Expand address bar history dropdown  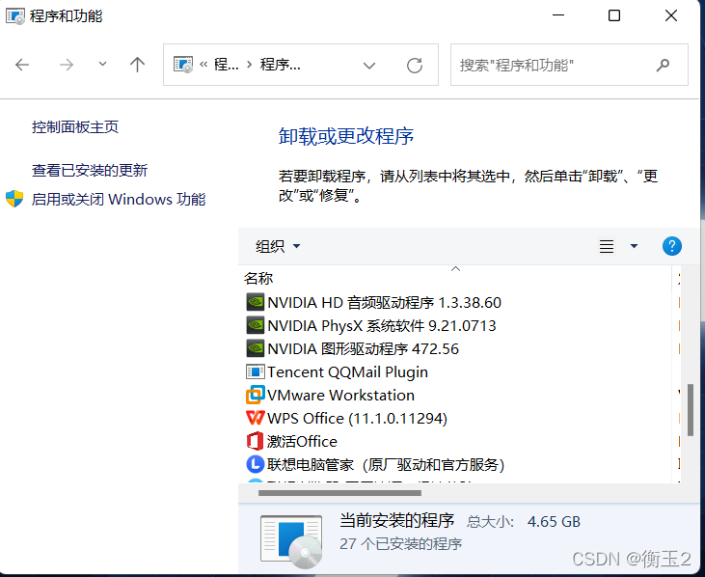(369, 66)
